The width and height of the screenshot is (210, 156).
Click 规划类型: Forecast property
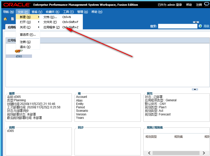click(x=158, y=114)
